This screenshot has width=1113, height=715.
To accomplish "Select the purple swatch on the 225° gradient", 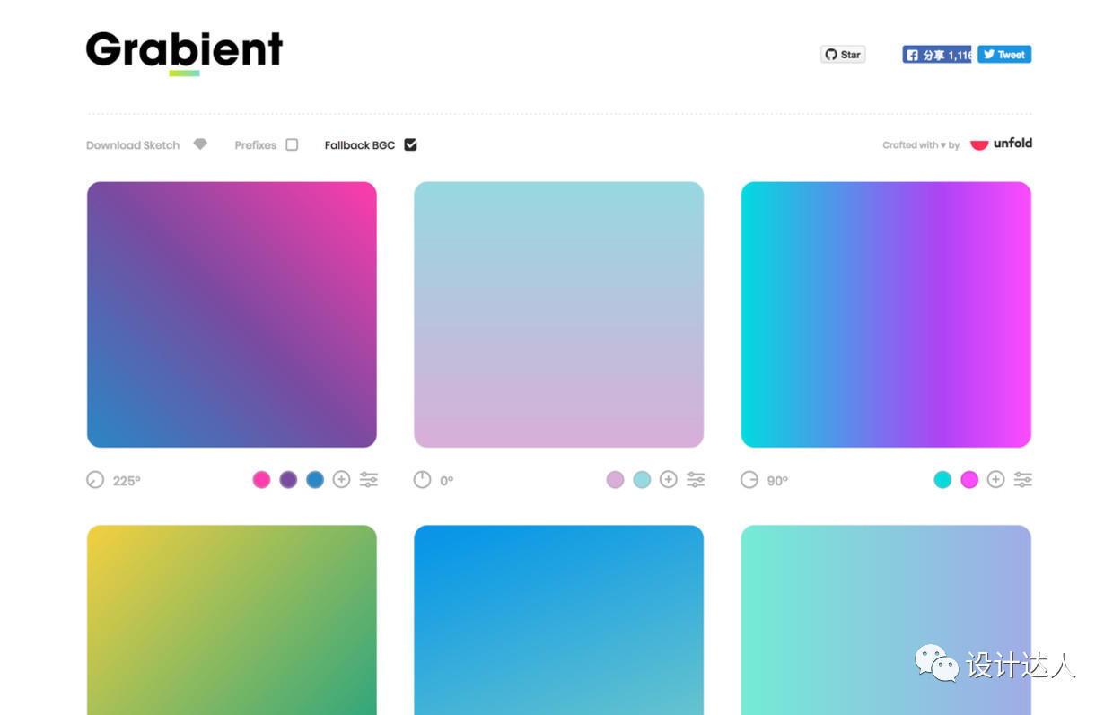I will point(288,480).
